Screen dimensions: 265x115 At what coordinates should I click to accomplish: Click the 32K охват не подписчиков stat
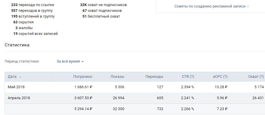[x=104, y=5]
